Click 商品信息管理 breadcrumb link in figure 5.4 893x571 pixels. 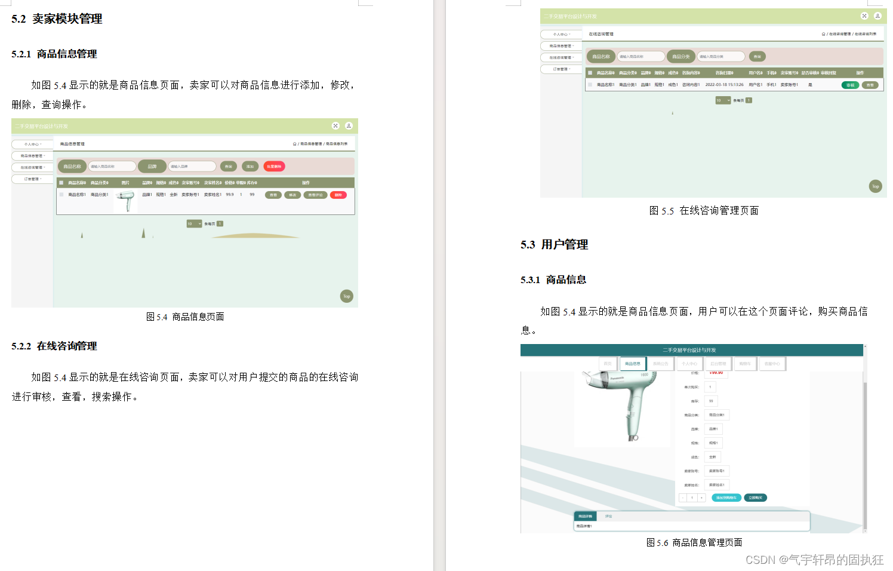tap(311, 144)
